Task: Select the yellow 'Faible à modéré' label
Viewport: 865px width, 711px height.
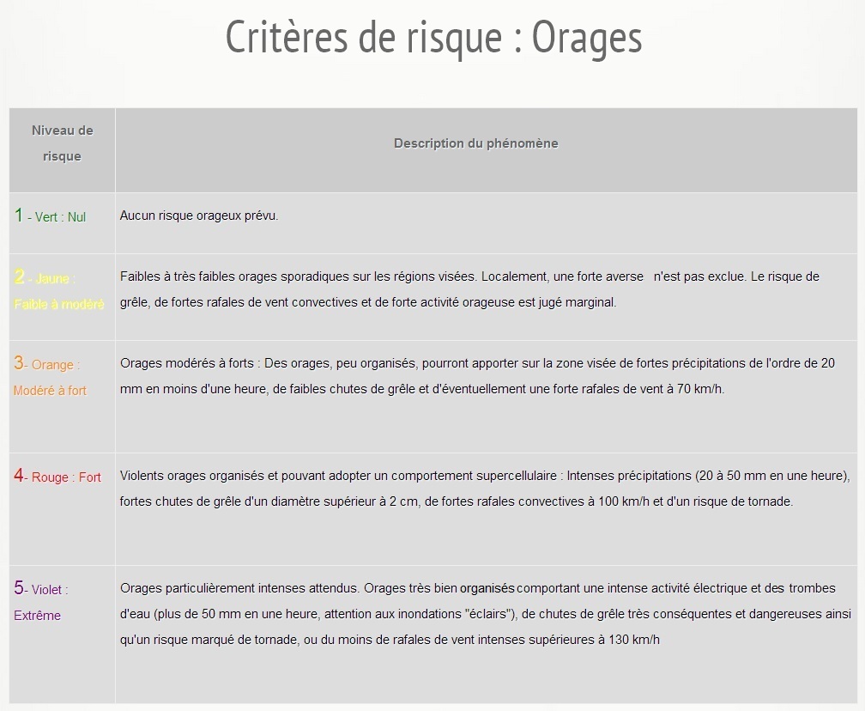Action: 59,304
